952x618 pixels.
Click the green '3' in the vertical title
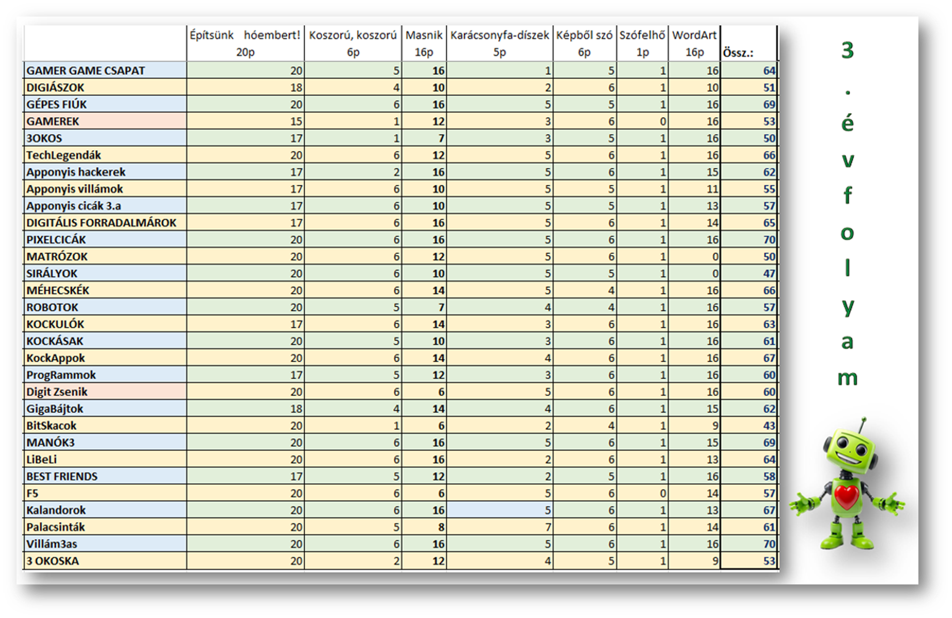[x=847, y=51]
